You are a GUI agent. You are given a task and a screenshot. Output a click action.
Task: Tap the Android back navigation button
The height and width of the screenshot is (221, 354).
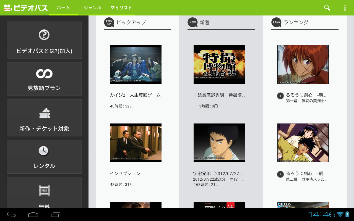pos(11,215)
